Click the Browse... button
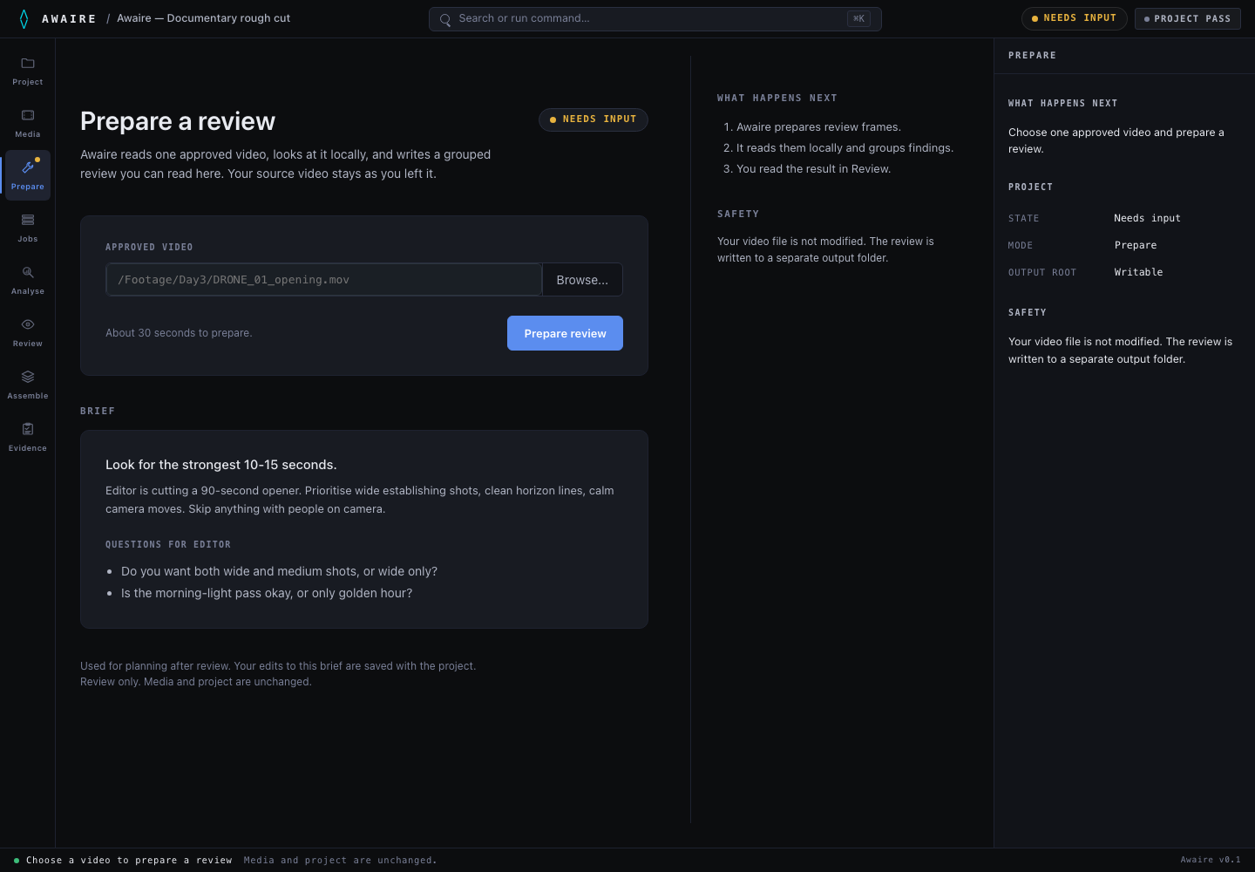The image size is (1255, 872). [x=582, y=280]
